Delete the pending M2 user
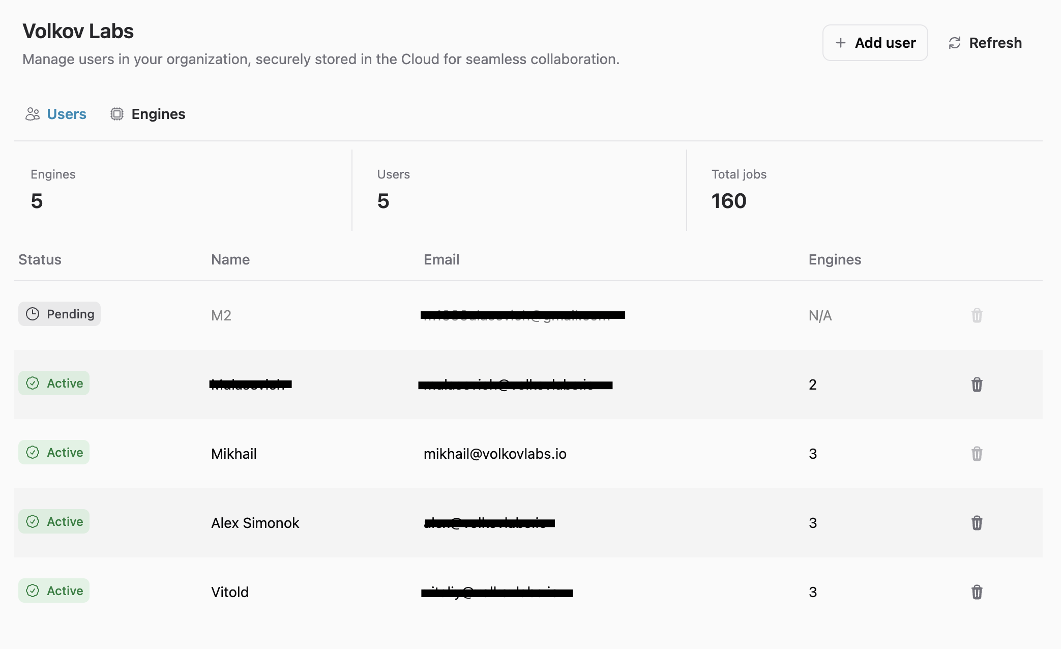1061x649 pixels. 977,315
